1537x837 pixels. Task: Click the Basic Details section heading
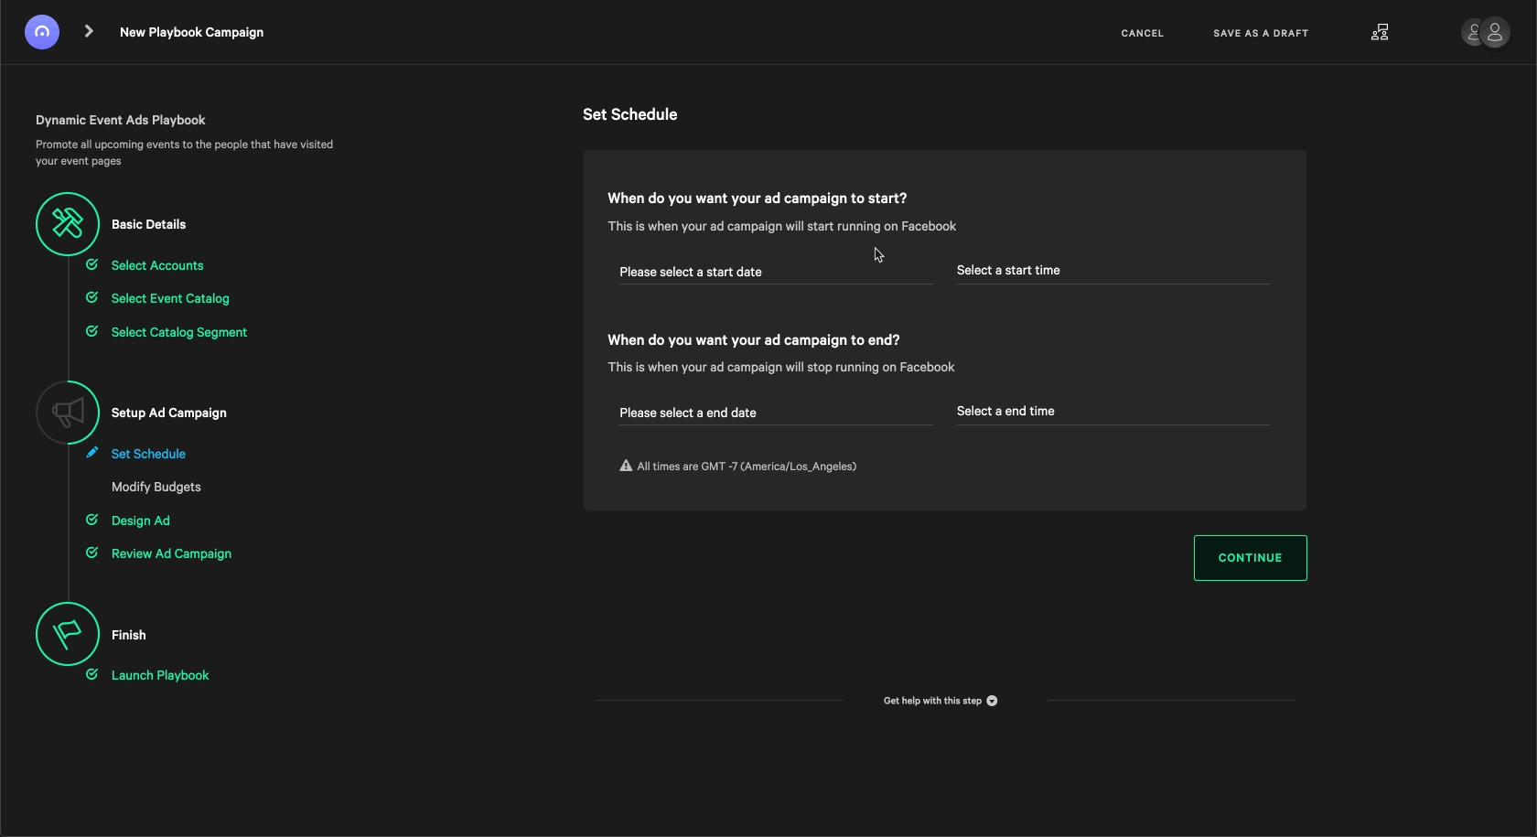click(x=148, y=224)
